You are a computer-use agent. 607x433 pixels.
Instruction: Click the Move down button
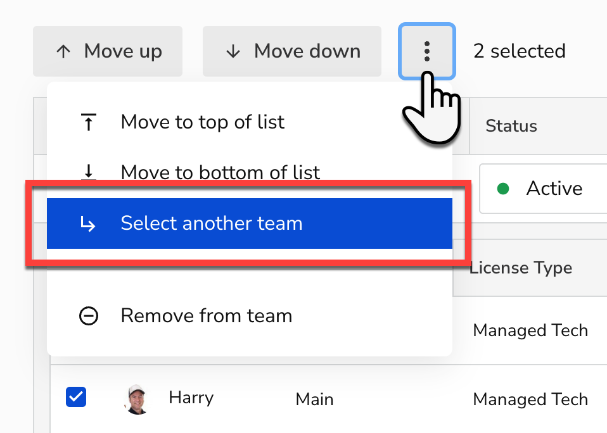pyautogui.click(x=292, y=51)
